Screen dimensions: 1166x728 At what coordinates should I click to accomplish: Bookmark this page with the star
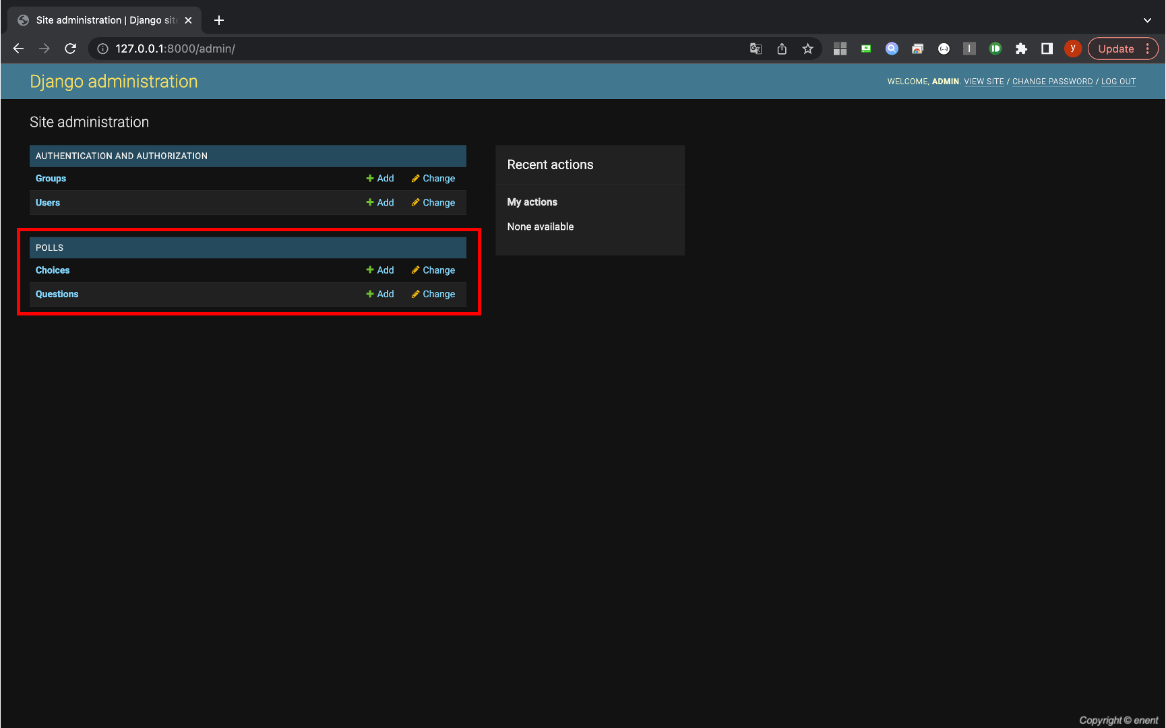click(807, 49)
